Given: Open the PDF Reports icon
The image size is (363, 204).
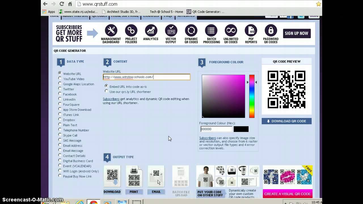Looking at the screenshot, I should point(251,30).
